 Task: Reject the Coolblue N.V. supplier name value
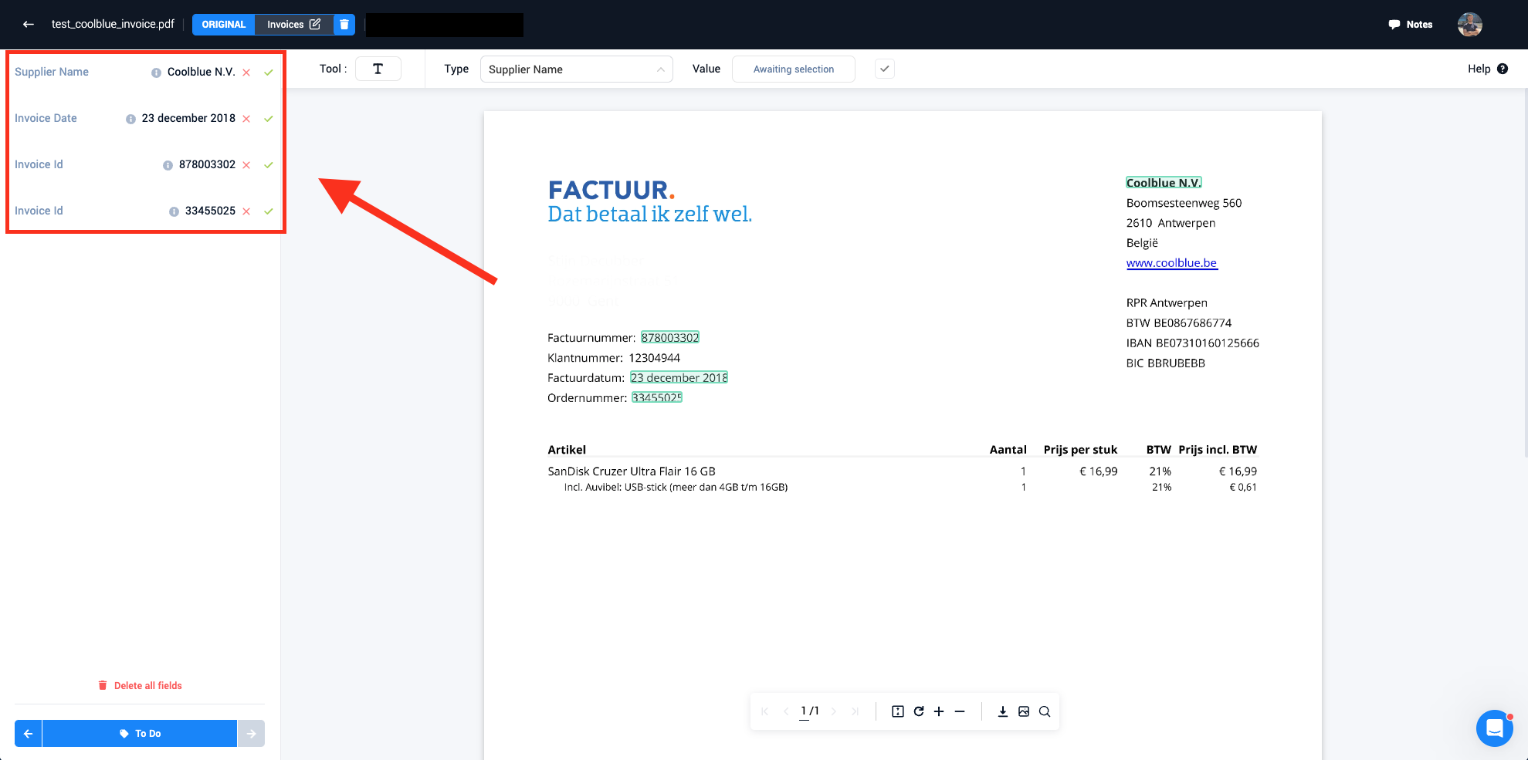[x=246, y=73]
